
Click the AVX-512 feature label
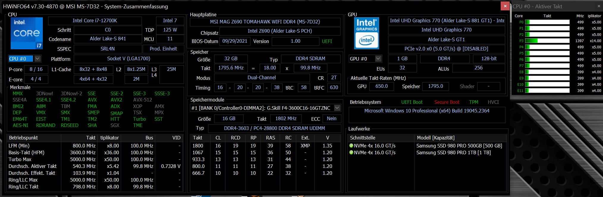coord(142,100)
